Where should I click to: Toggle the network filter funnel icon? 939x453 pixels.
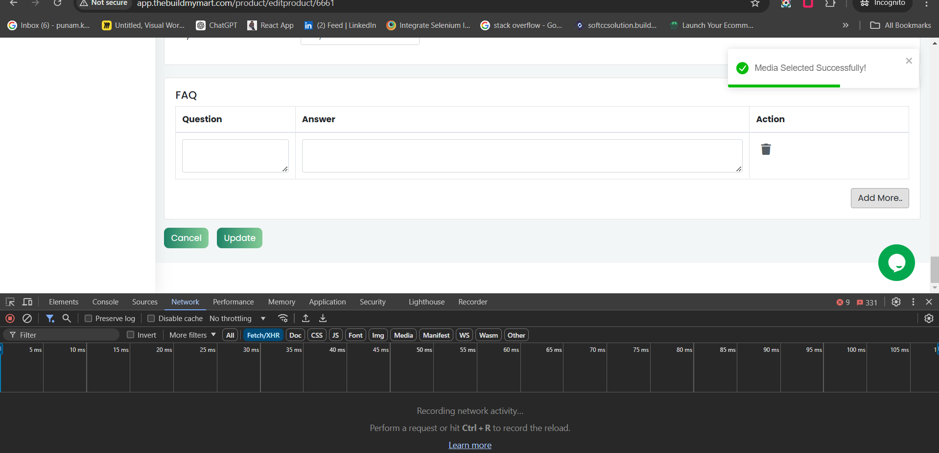(50, 318)
